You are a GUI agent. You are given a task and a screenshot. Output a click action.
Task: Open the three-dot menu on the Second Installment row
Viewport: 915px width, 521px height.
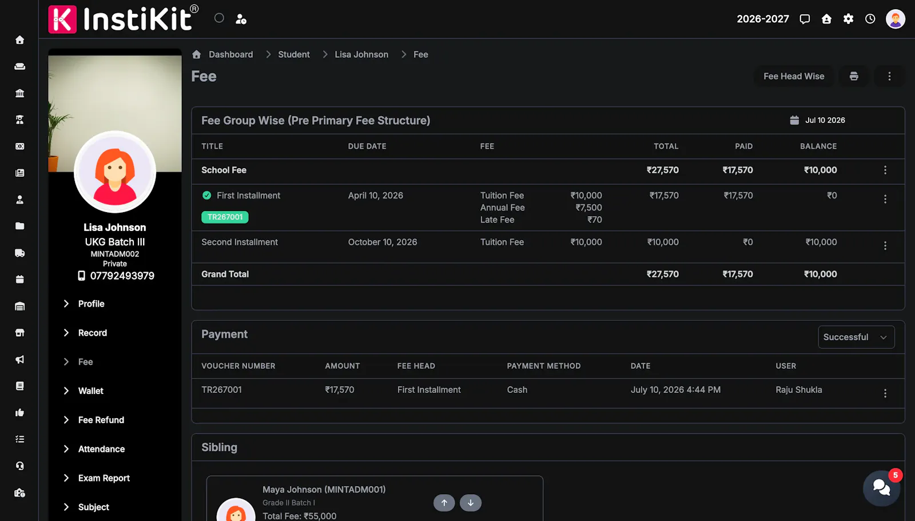coord(885,245)
